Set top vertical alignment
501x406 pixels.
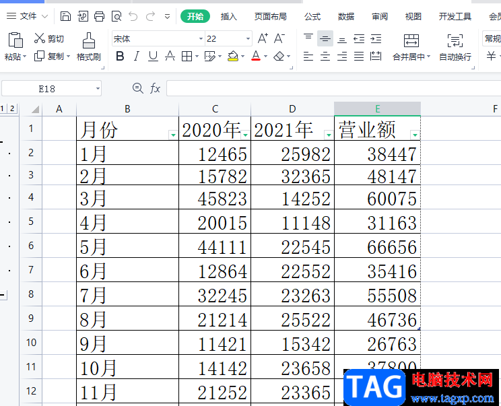pos(308,38)
